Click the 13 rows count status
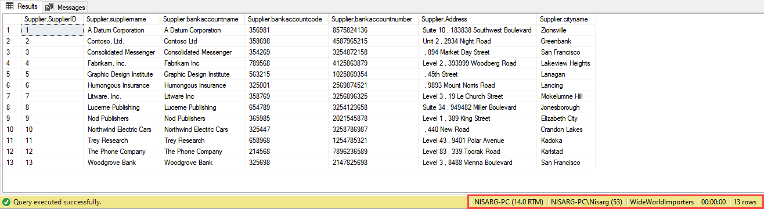 click(745, 202)
